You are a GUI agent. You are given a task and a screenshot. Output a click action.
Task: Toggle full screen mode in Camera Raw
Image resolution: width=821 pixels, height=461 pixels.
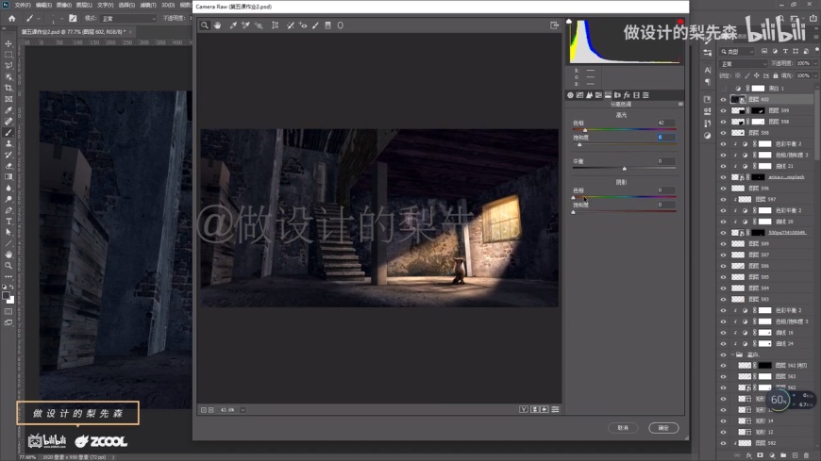[x=554, y=25]
